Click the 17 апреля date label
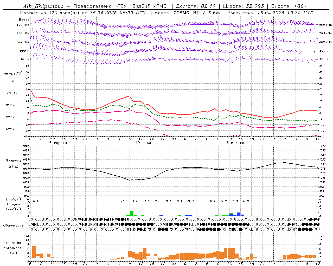The image size is (333, 266). (145, 143)
